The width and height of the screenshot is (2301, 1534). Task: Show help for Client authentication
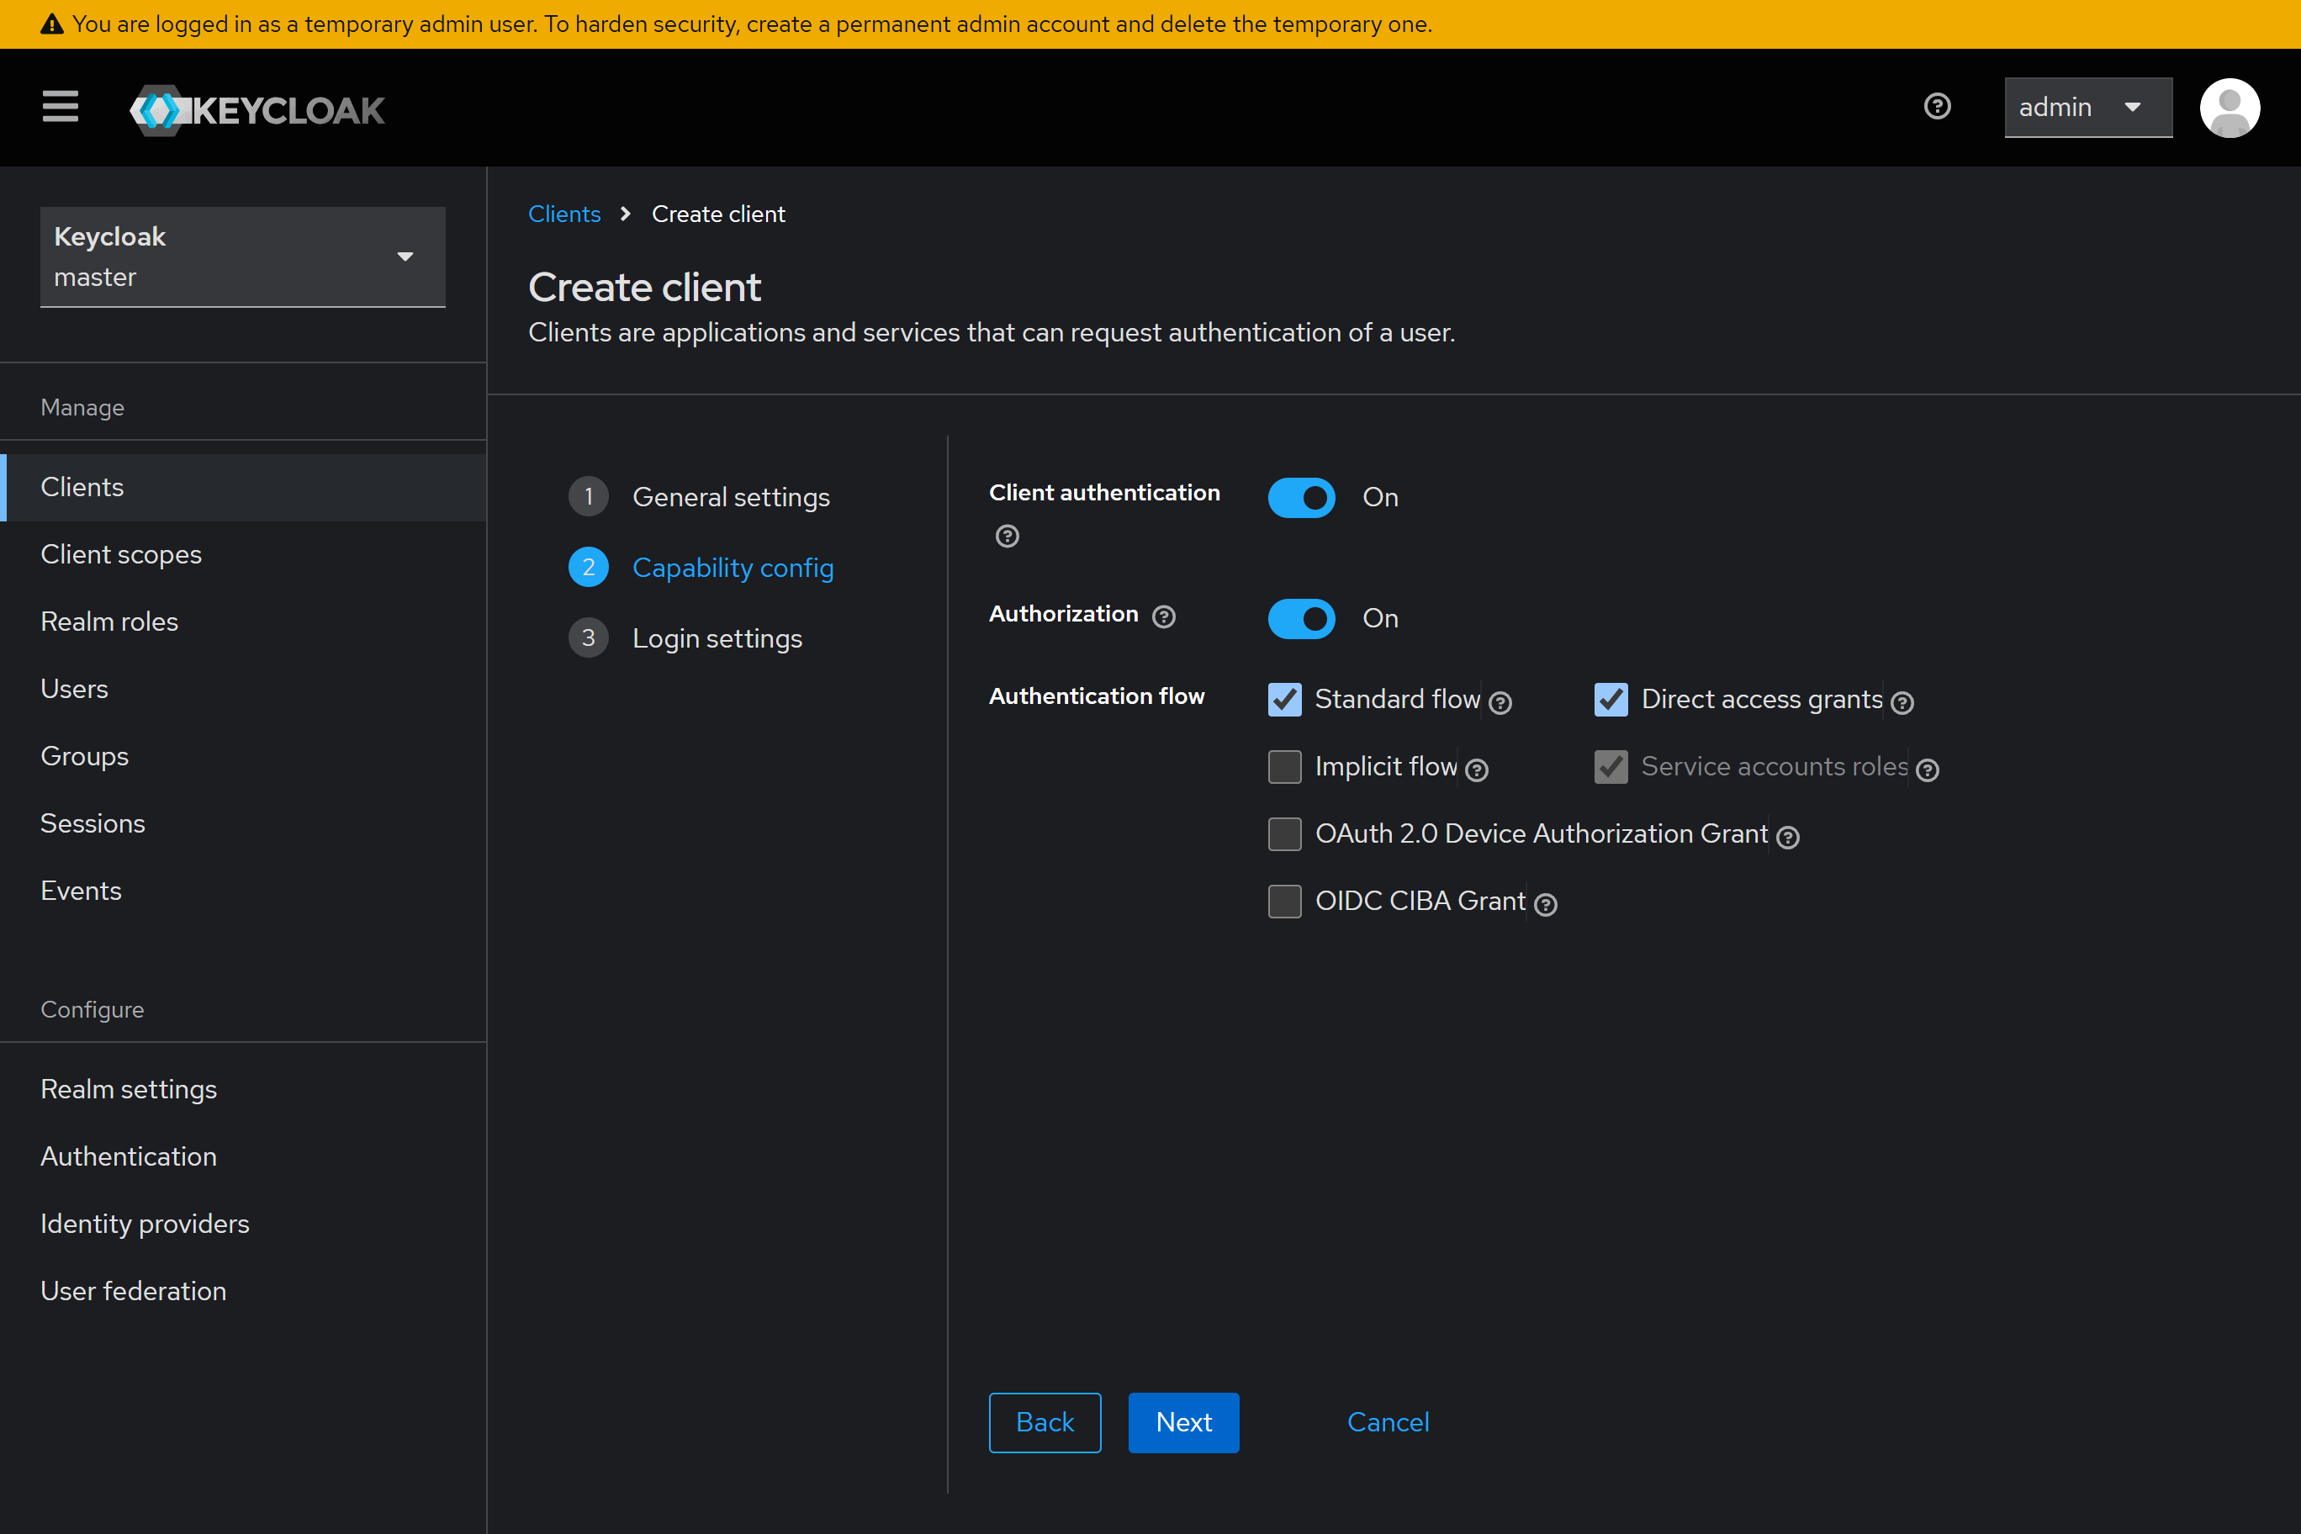(x=1007, y=536)
